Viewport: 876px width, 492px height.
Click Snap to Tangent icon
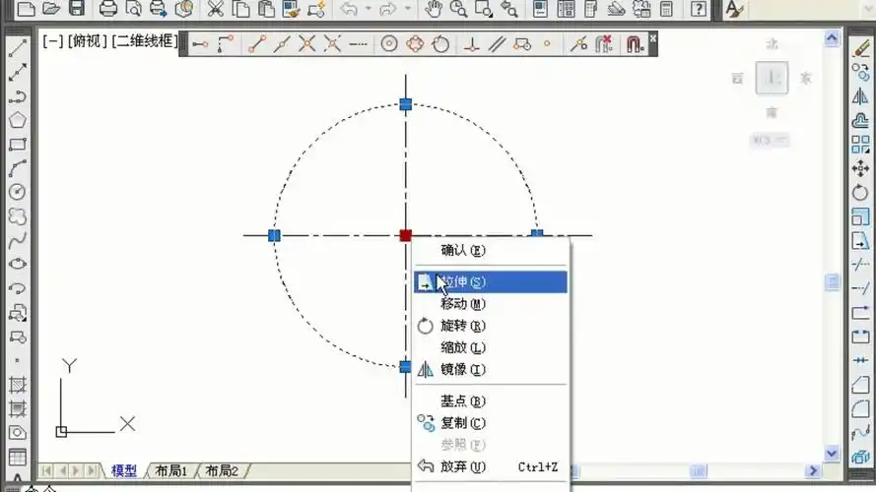tap(440, 44)
